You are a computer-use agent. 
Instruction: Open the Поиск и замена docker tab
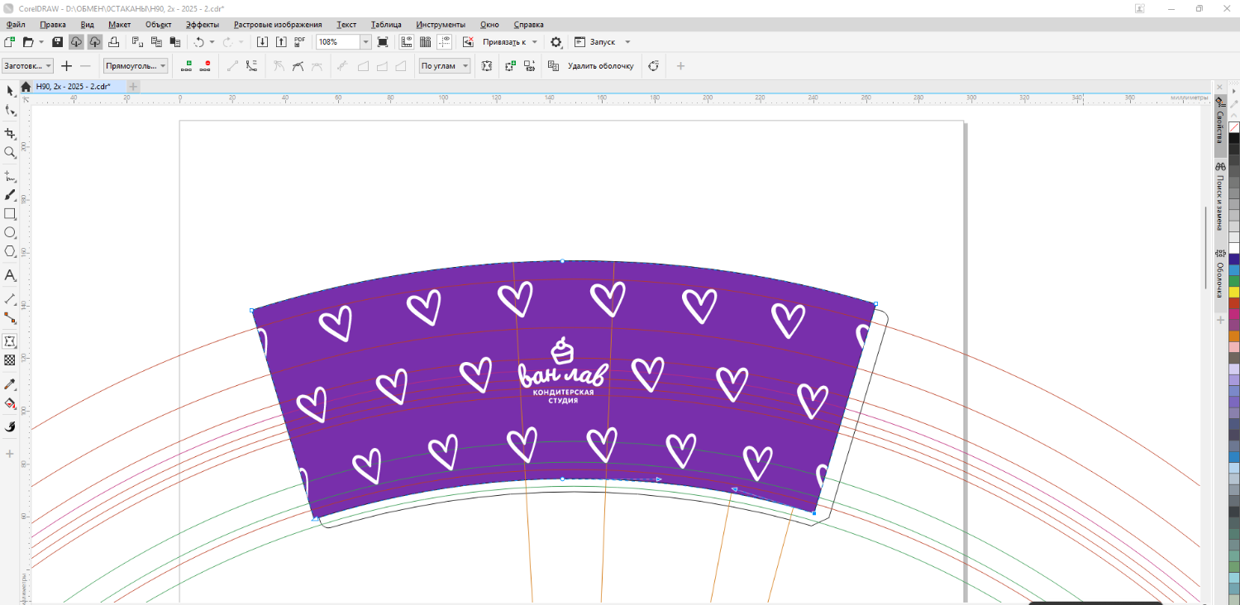point(1220,196)
